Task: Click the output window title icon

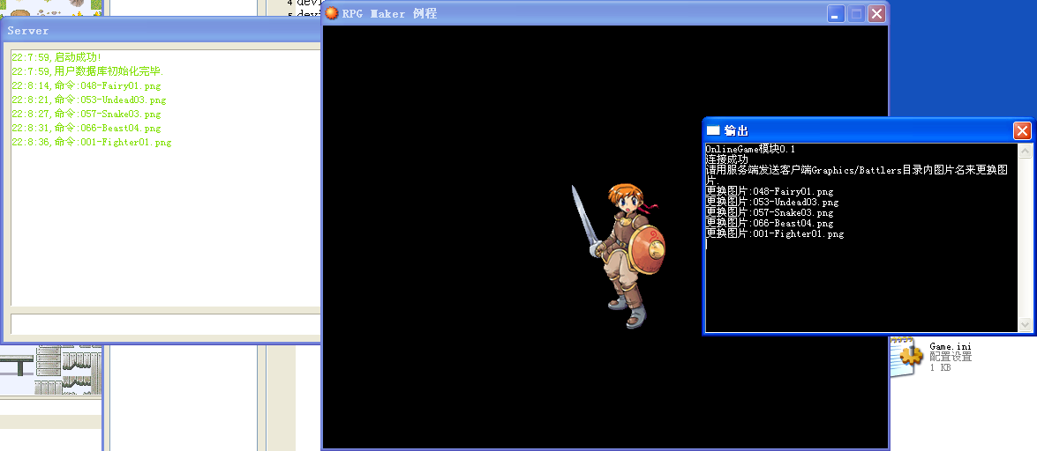Action: pos(714,130)
